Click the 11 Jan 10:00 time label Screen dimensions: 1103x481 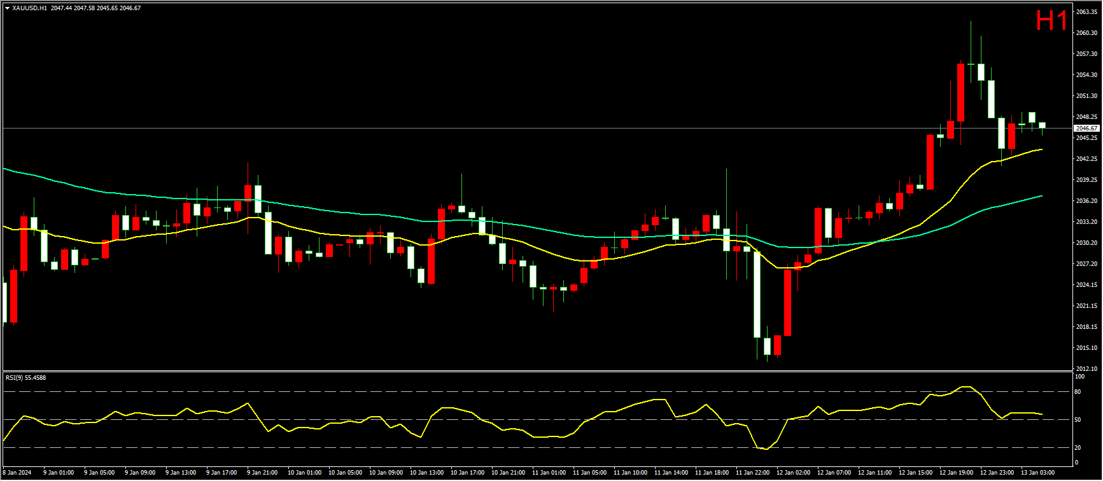click(x=630, y=473)
